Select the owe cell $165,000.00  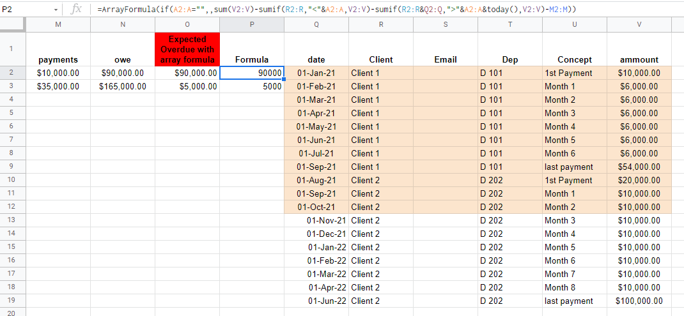pyautogui.click(x=123, y=86)
